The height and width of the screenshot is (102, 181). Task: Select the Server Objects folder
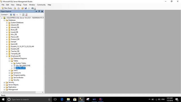pyautogui.click(x=13, y=85)
